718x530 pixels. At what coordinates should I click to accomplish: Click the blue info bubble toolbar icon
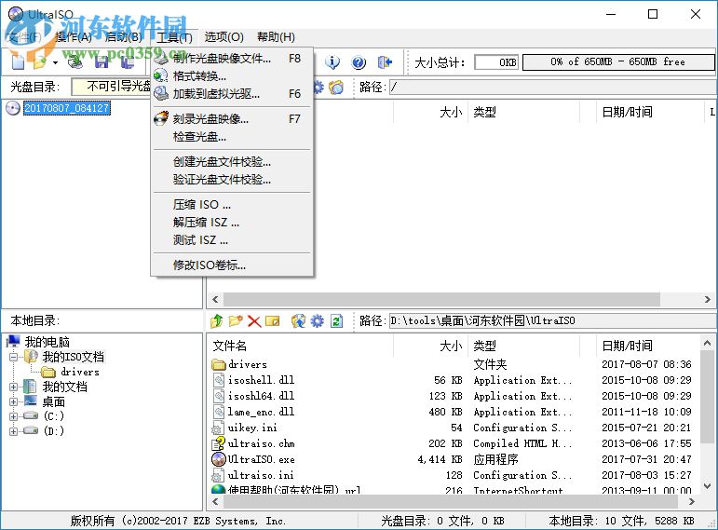tap(332, 61)
